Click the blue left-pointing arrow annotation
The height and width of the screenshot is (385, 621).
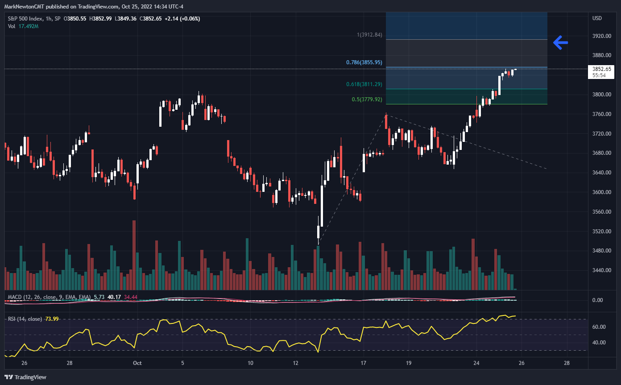click(x=560, y=43)
